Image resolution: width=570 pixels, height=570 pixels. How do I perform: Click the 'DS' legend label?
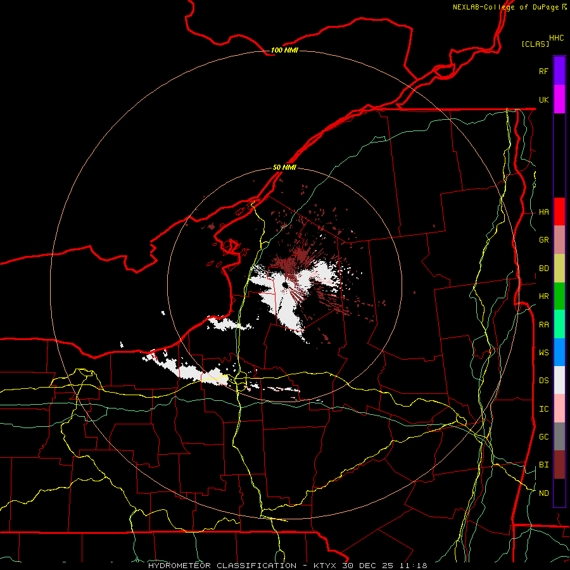543,380
